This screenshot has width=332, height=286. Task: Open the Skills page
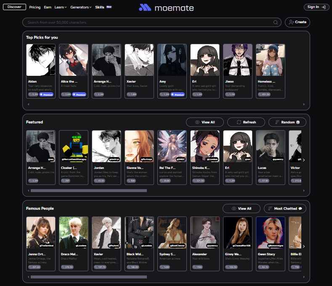tap(99, 7)
